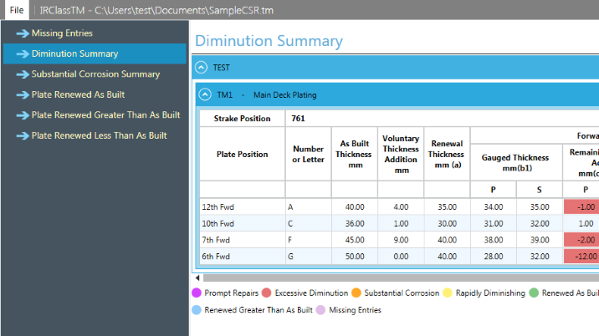Click the Strake Position label
This screenshot has width=599, height=336.
pos(243,119)
